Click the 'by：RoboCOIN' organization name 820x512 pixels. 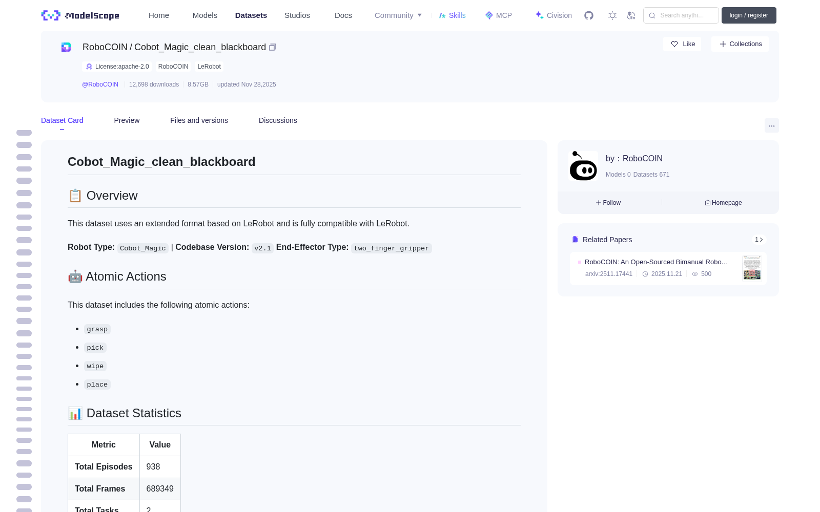(634, 159)
